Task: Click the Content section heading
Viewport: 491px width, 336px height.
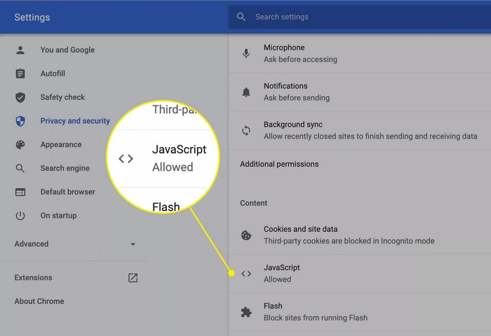Action: click(x=253, y=203)
